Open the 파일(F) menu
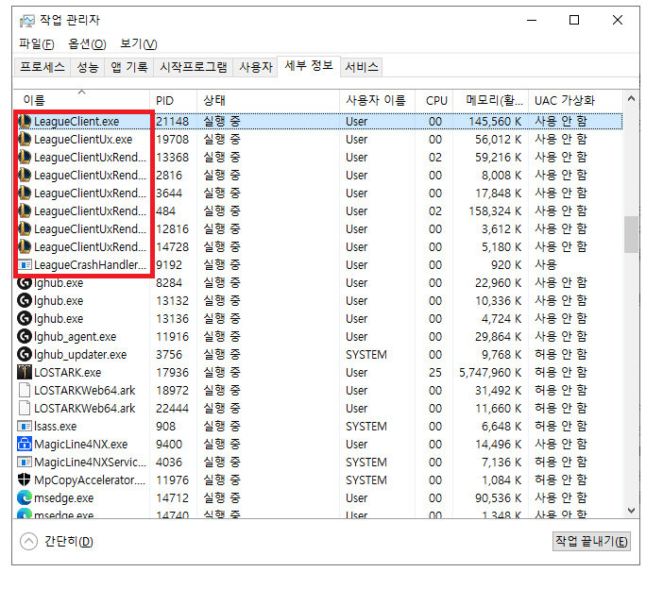The image size is (663, 589). tap(37, 44)
